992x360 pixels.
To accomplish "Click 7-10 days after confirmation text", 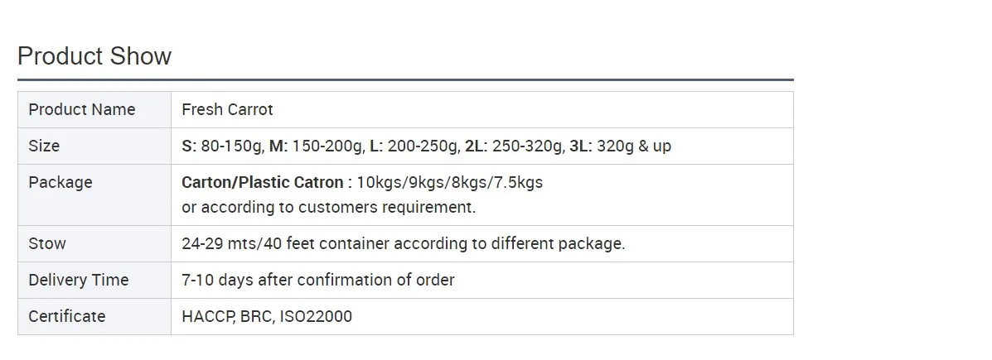I will pyautogui.click(x=317, y=280).
